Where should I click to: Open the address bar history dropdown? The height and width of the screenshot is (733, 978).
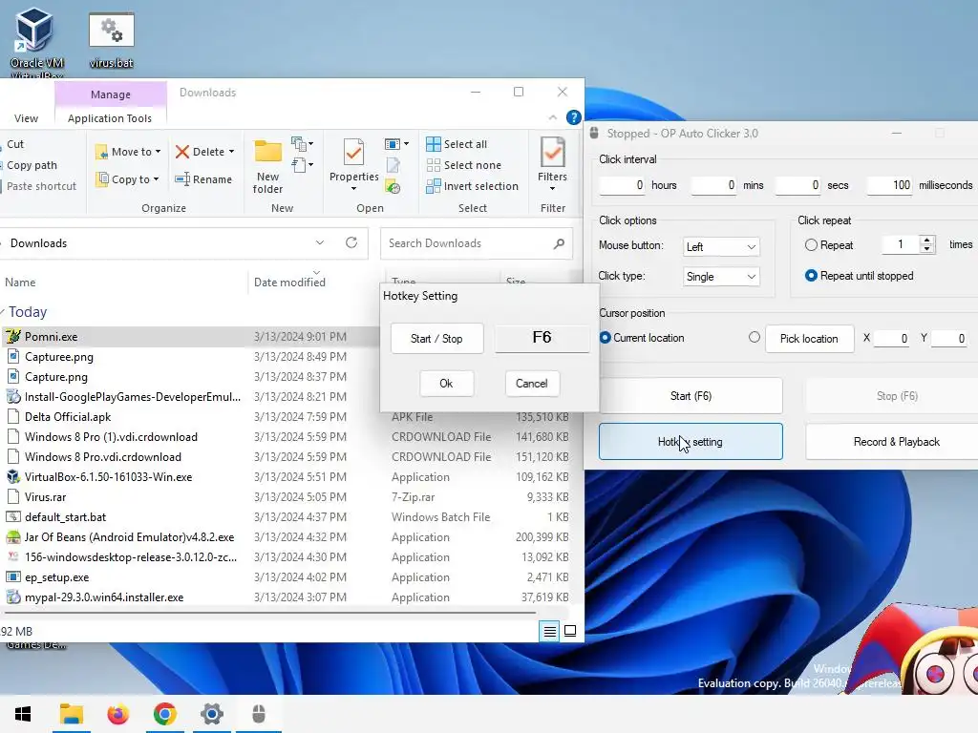click(319, 242)
